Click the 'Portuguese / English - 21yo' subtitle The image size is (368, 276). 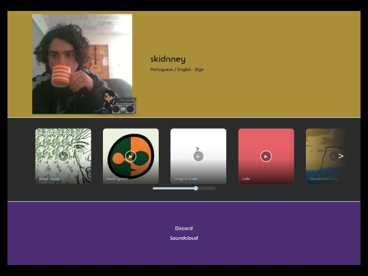[x=177, y=70]
